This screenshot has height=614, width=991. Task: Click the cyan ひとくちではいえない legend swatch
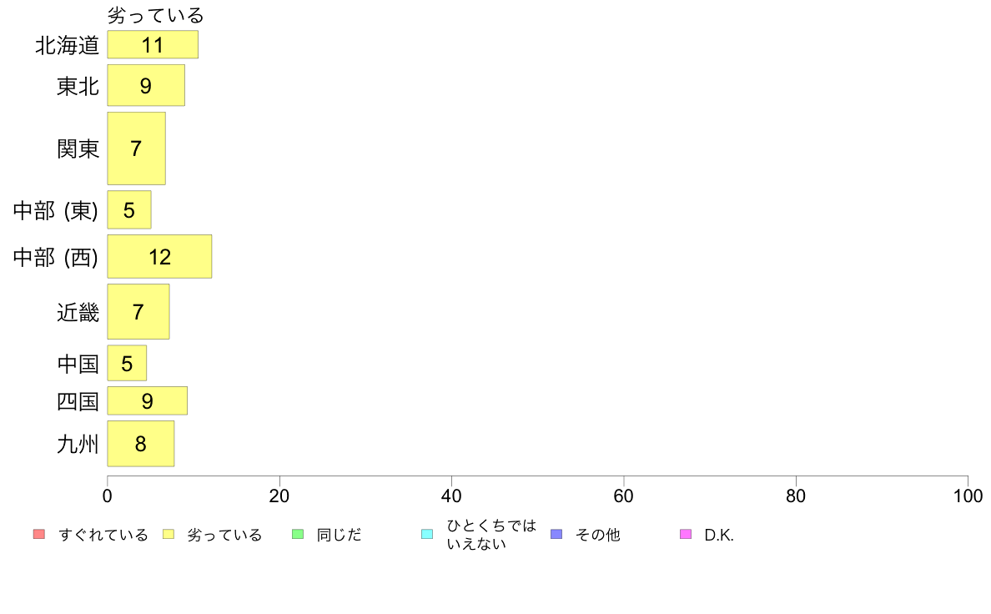pyautogui.click(x=427, y=534)
